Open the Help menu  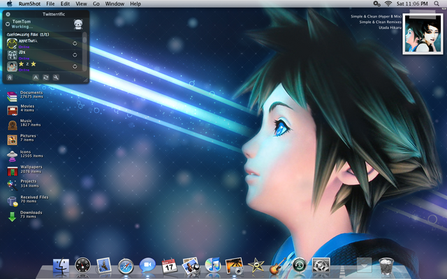tap(135, 3)
